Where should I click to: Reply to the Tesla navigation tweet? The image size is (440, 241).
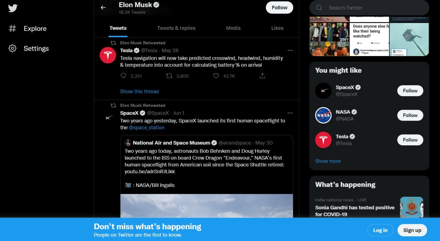click(x=123, y=76)
